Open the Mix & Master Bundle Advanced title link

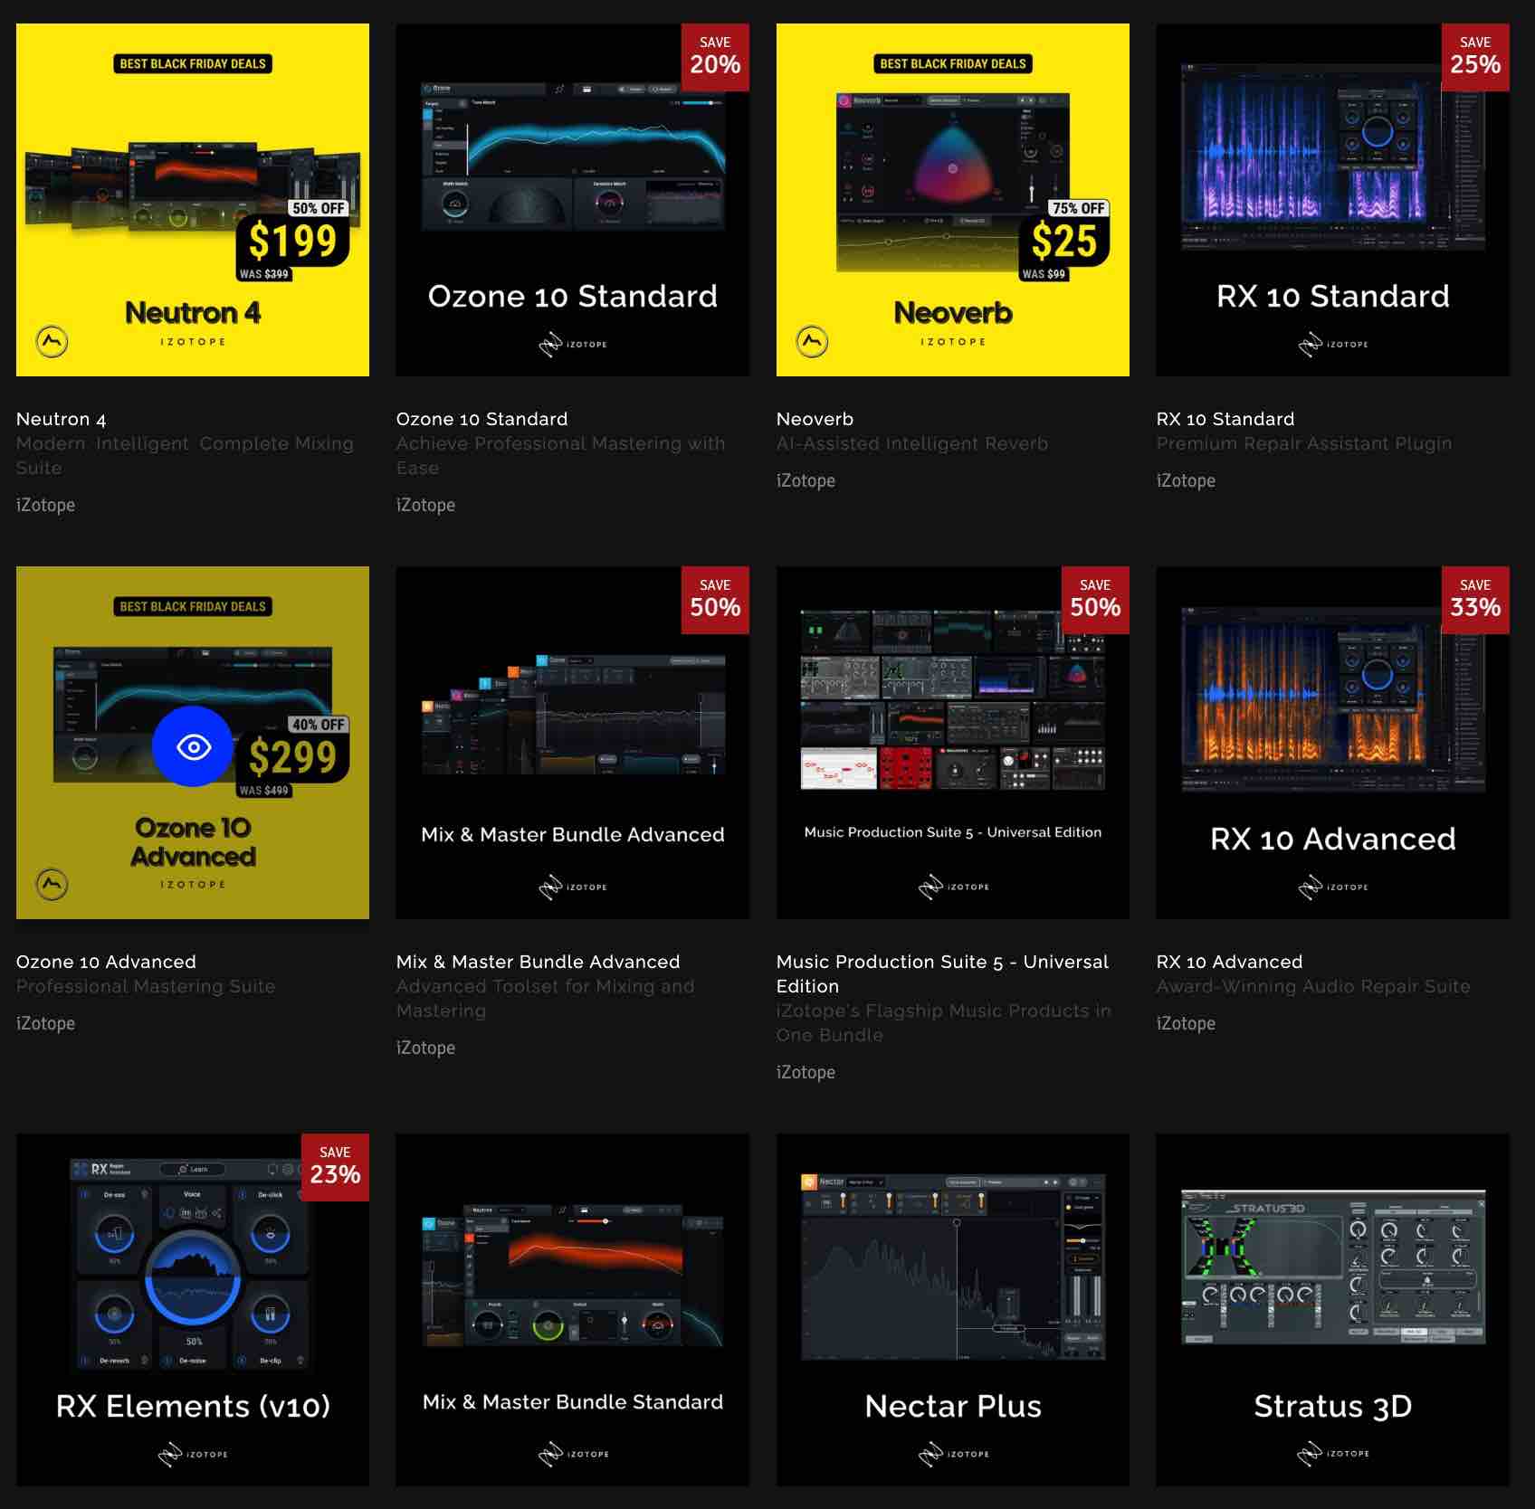pos(538,962)
